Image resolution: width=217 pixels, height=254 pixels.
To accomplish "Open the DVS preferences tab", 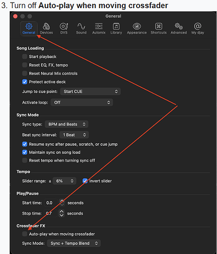I will click(64, 28).
